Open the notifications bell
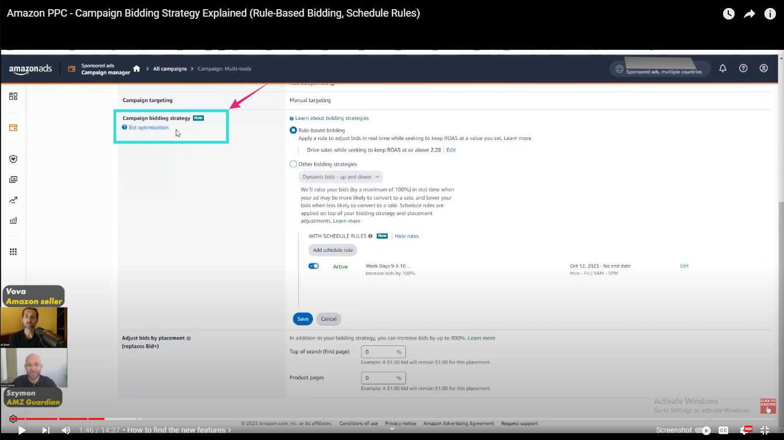This screenshot has height=440, width=784. (723, 68)
